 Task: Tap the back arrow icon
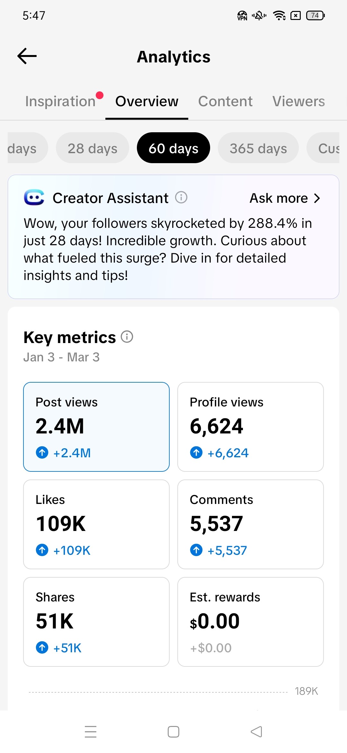click(27, 56)
